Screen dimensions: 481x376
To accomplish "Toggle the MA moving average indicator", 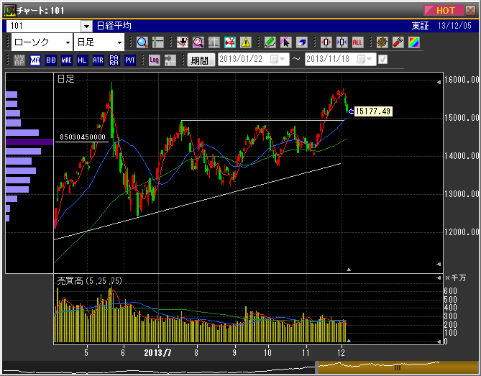I will [35, 60].
